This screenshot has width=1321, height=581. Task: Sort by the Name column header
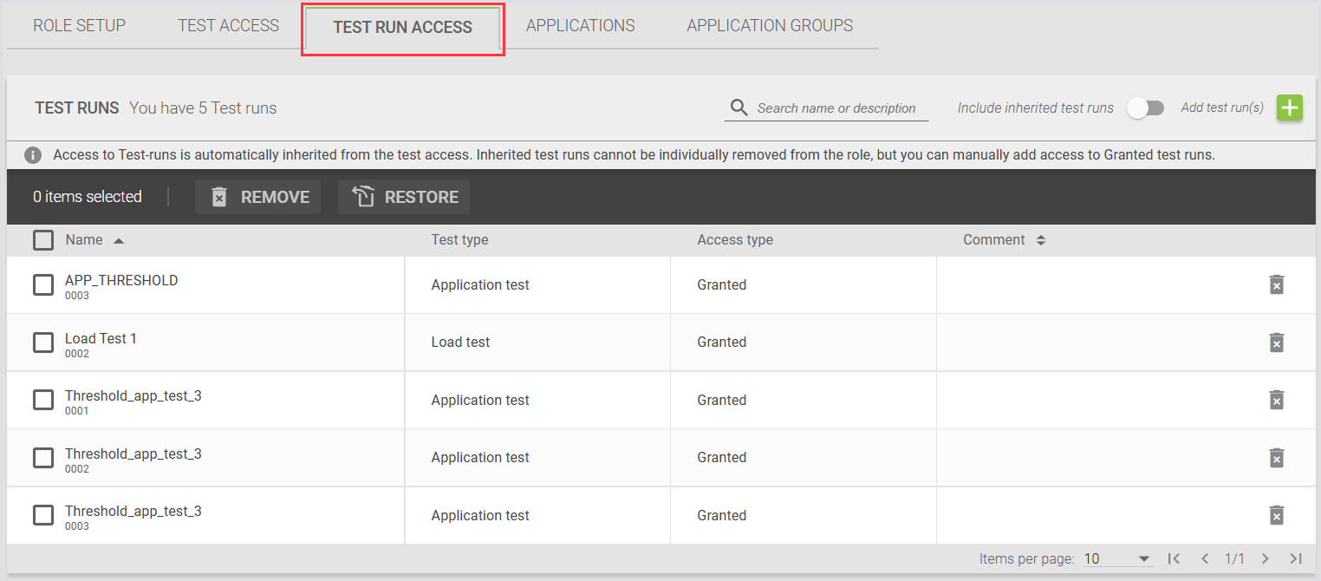click(84, 240)
